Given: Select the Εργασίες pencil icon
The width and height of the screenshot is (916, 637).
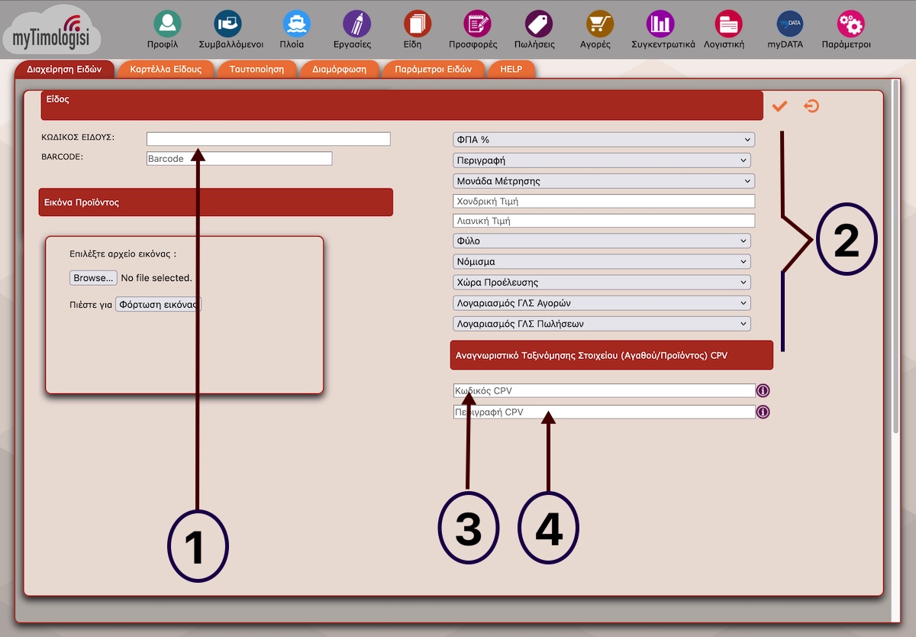Looking at the screenshot, I should pos(356,24).
